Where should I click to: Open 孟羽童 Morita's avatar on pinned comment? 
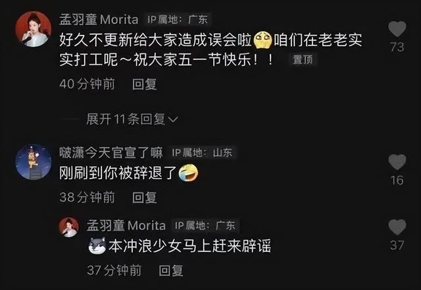tap(34, 29)
